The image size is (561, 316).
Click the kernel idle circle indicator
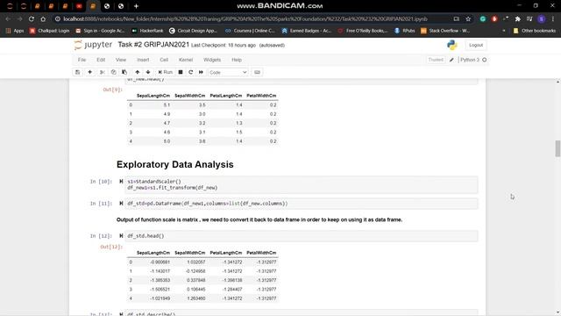485,60
